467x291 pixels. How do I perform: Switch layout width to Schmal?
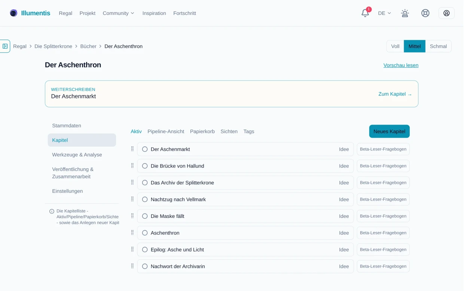(438, 46)
